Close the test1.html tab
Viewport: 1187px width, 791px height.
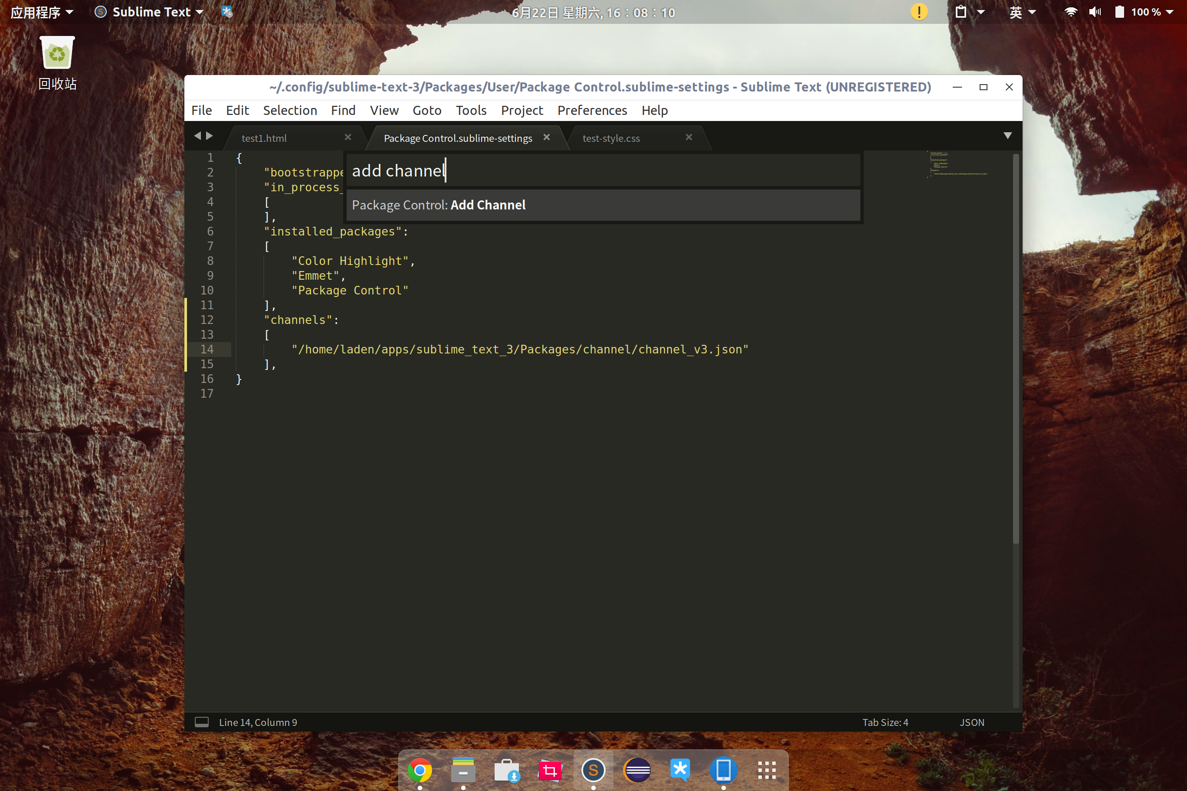point(348,137)
